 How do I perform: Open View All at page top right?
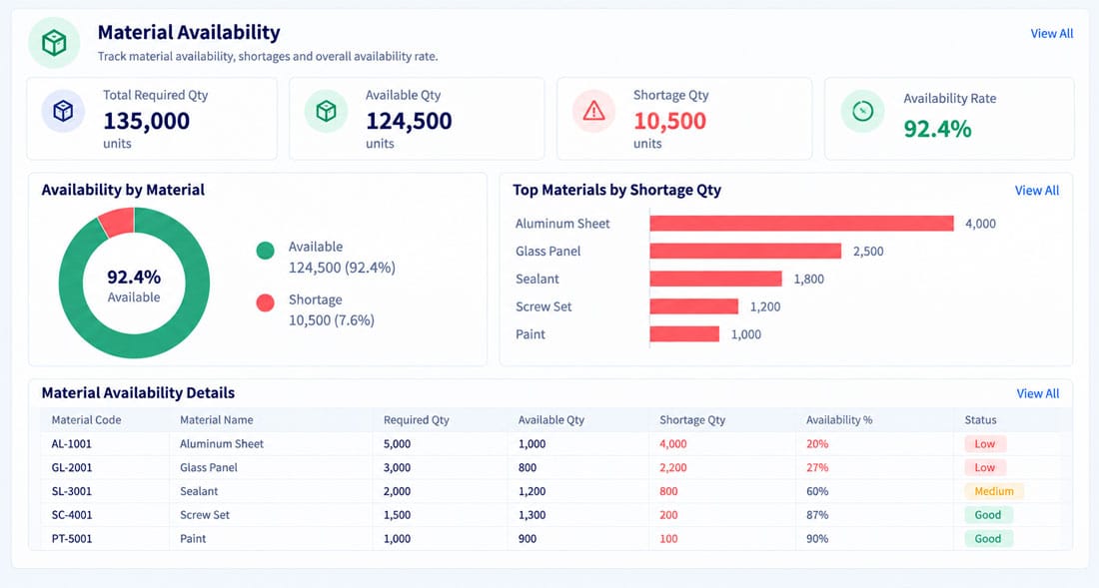(x=1051, y=34)
